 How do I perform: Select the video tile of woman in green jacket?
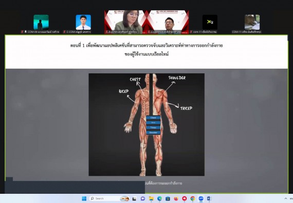click(x=125, y=22)
